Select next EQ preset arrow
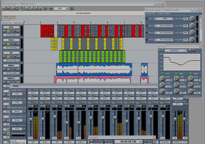 162,50
